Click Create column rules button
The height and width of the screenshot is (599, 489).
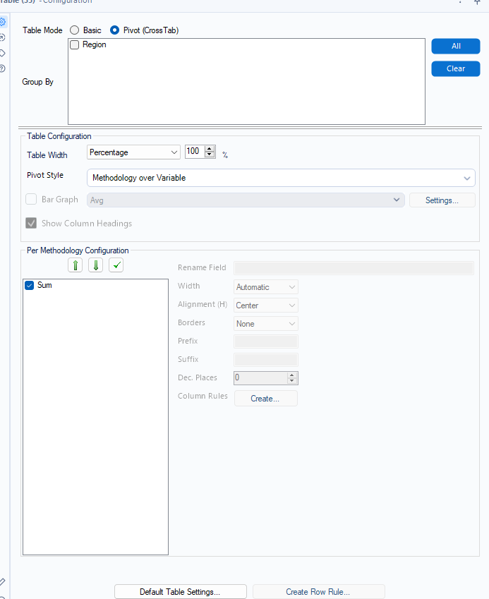(265, 399)
